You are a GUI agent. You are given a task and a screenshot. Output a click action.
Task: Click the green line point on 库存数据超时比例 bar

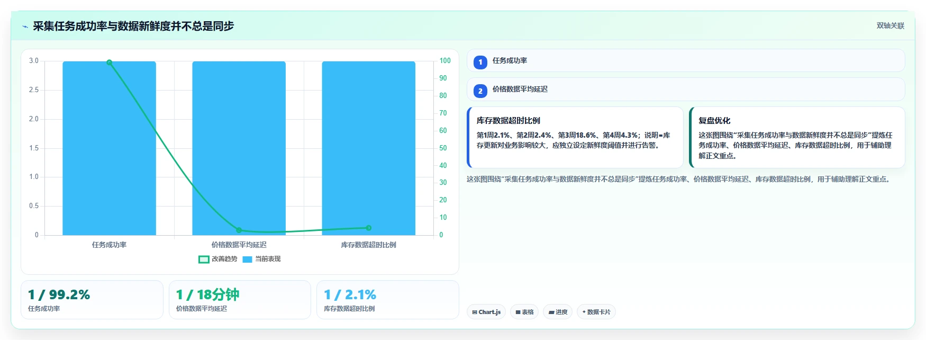(x=368, y=228)
